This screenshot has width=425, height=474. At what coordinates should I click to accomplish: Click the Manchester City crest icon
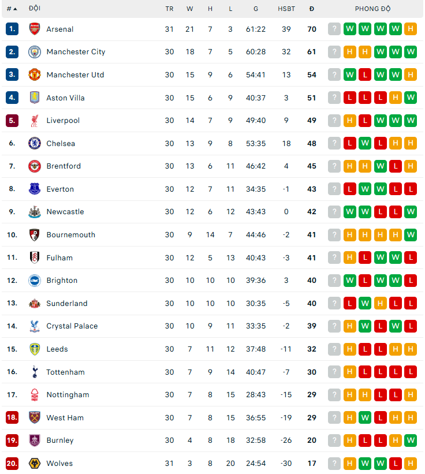click(35, 52)
